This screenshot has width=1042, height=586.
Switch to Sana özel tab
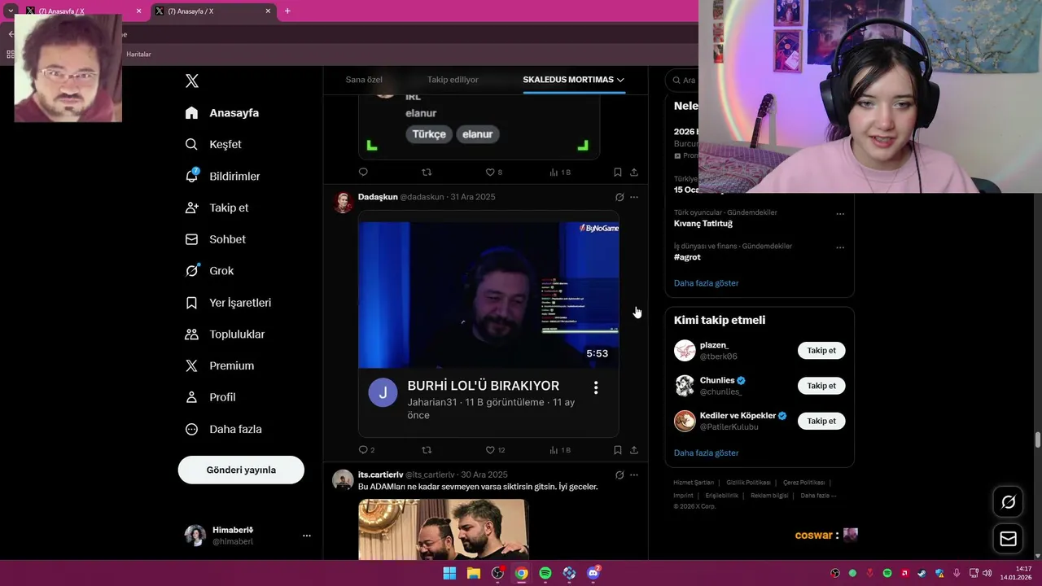tap(364, 80)
